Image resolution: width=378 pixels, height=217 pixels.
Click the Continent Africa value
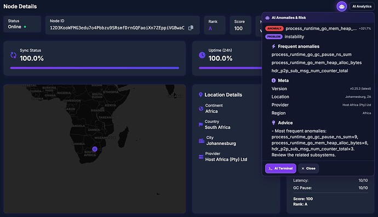[211, 111]
